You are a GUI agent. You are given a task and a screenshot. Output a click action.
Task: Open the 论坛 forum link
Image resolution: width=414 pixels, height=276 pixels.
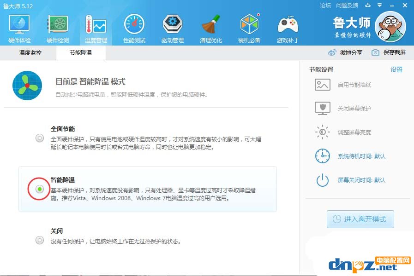[325, 5]
